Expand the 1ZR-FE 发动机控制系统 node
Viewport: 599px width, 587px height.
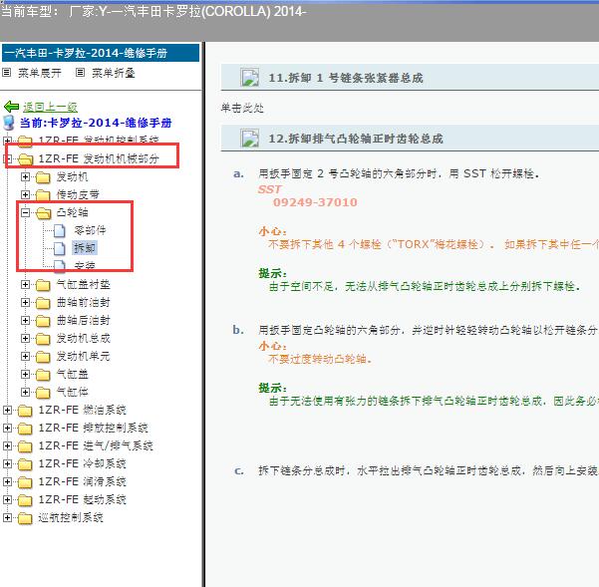pos(7,141)
